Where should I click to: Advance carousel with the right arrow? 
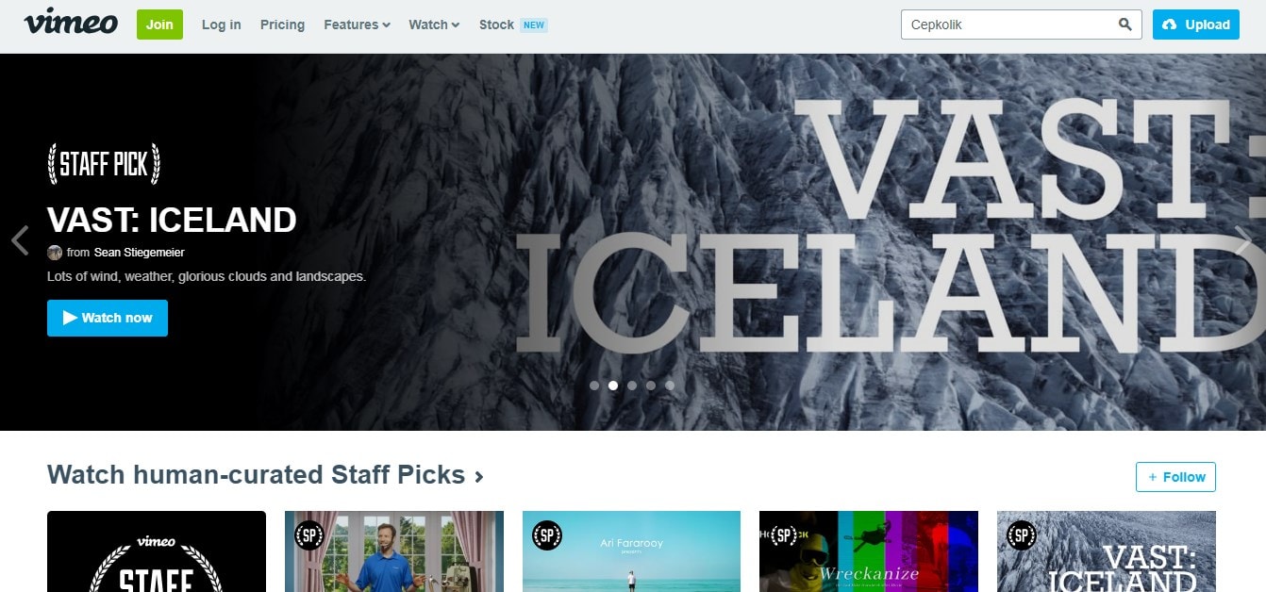pyautogui.click(x=1244, y=240)
